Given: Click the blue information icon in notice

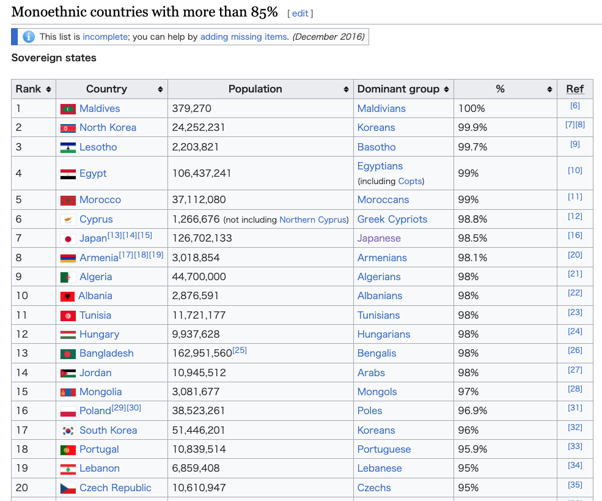Looking at the screenshot, I should click(28, 37).
